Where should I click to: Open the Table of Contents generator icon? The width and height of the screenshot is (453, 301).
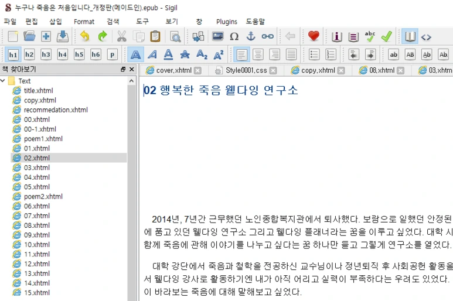pos(353,36)
